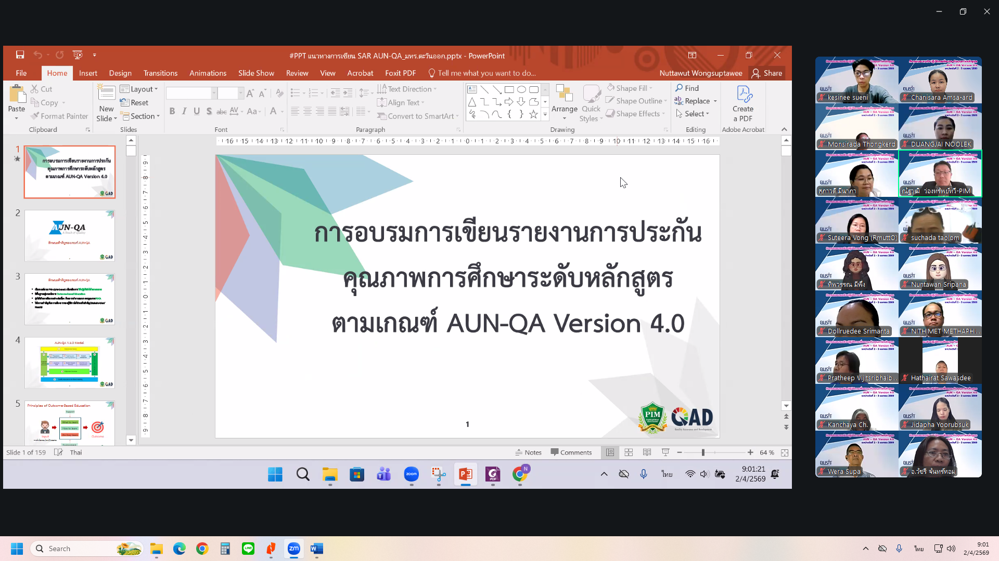This screenshot has height=561, width=999.
Task: Switch to the Transitions tab
Action: [x=160, y=73]
